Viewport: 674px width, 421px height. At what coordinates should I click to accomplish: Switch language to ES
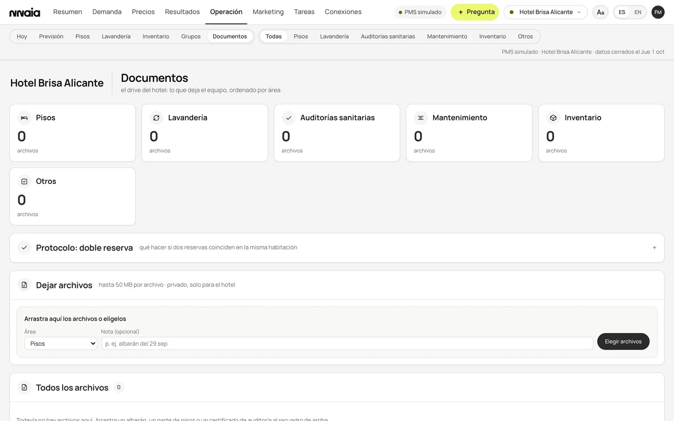tap(622, 12)
